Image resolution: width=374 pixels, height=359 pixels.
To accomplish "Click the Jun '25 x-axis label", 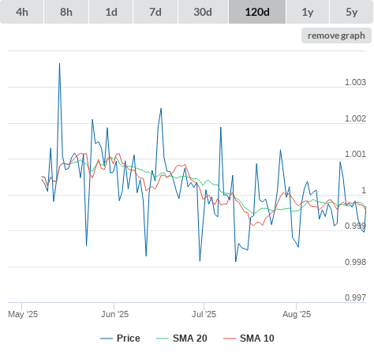I will (114, 314).
